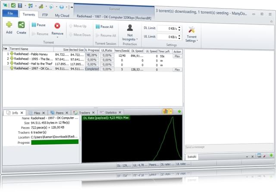
Task: Click the grayed Resume button
Action: (x=40, y=34)
